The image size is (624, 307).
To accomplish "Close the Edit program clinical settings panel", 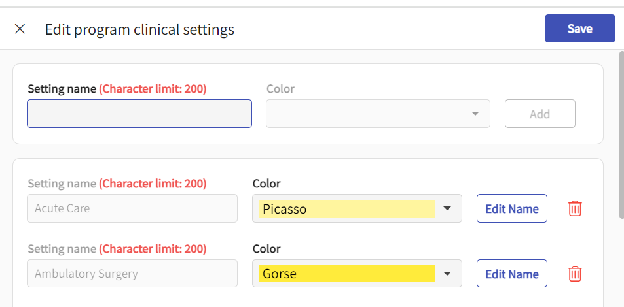I will point(20,29).
